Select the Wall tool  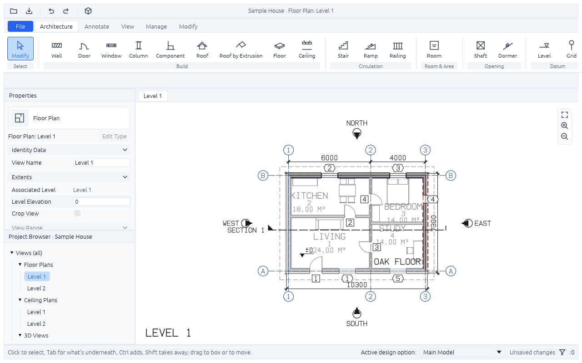[57, 49]
